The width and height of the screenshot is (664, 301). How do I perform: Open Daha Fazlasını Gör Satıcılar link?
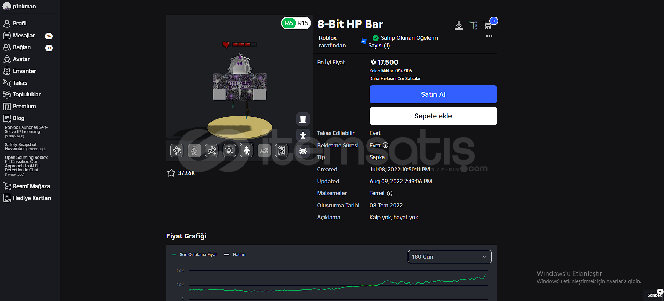click(x=395, y=79)
